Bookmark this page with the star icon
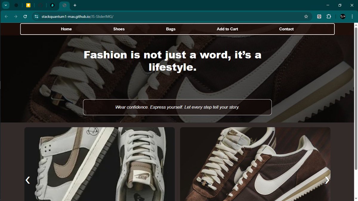Screen dimensions: 358x201 tap(306, 16)
